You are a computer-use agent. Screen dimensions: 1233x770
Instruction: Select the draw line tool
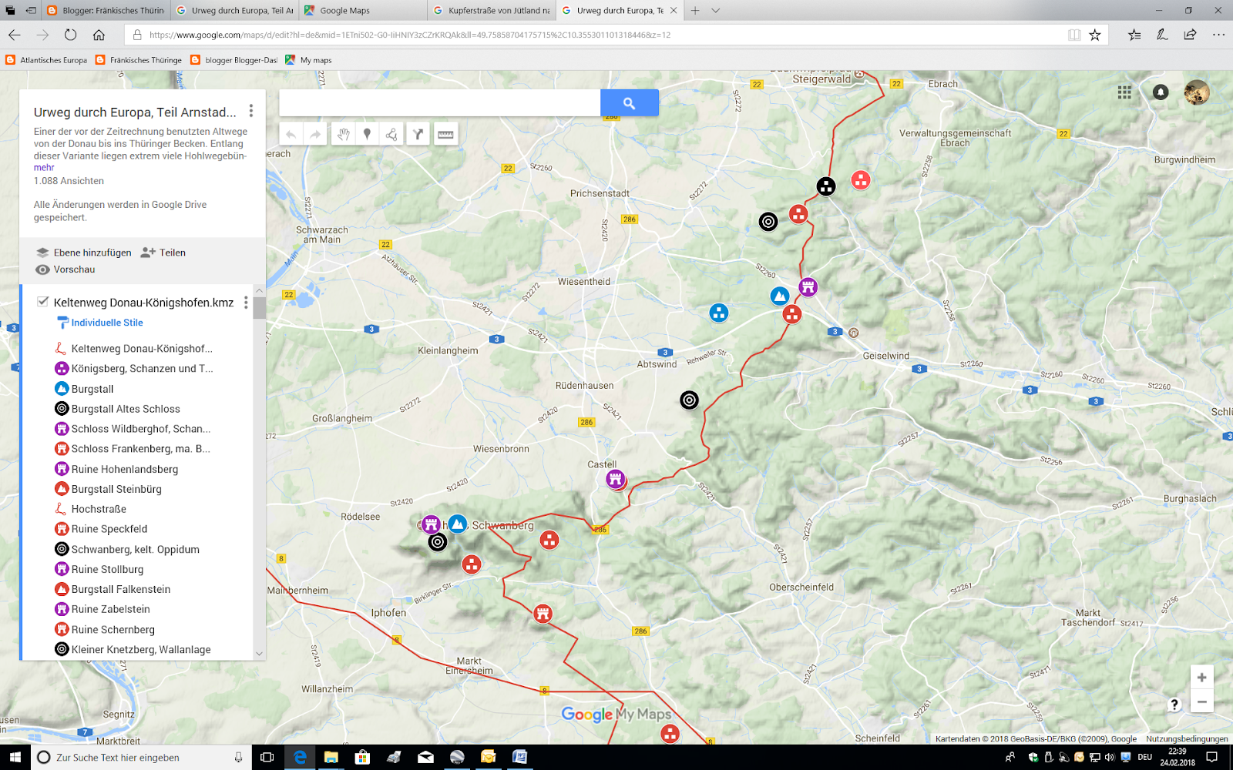pos(391,134)
